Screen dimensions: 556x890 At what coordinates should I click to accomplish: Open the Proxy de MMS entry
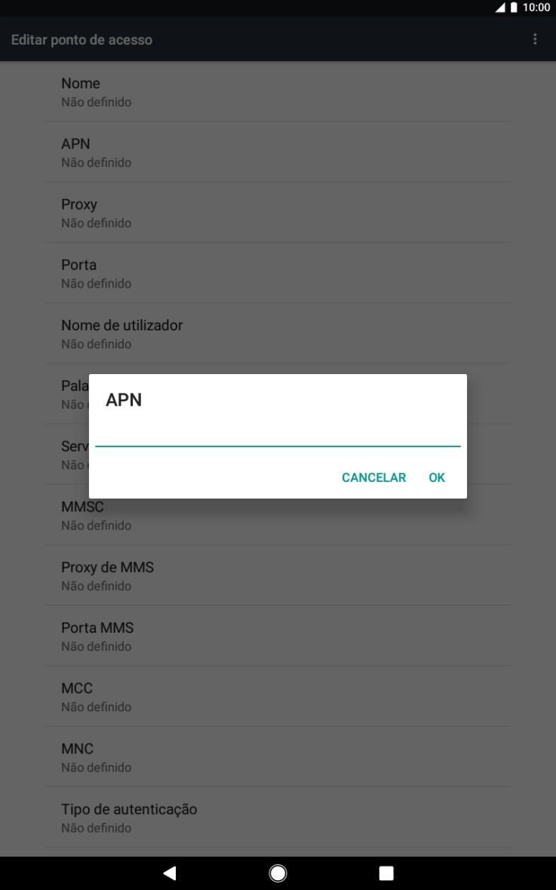coord(278,575)
